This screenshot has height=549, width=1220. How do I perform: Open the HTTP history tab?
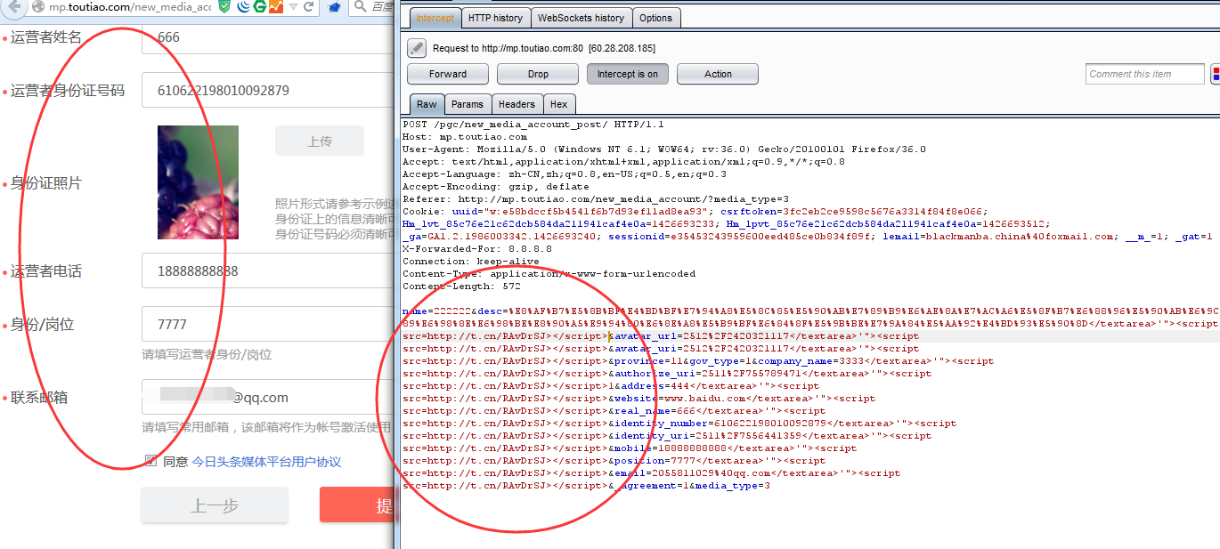coord(495,18)
